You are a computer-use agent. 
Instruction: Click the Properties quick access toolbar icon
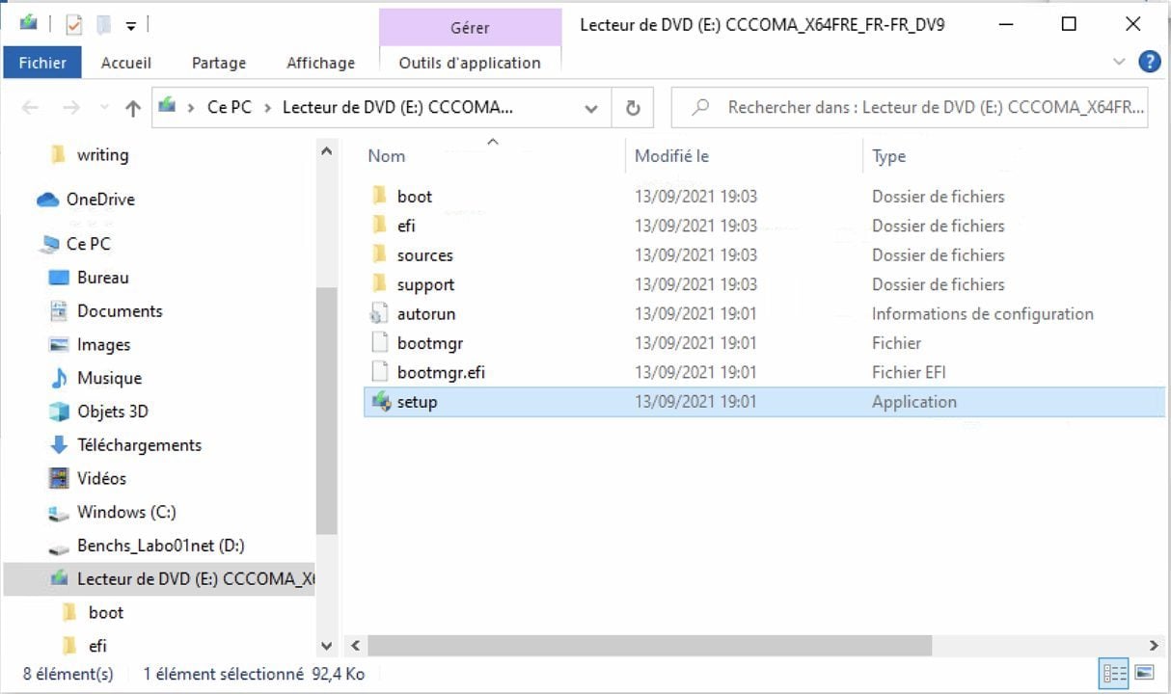[74, 24]
